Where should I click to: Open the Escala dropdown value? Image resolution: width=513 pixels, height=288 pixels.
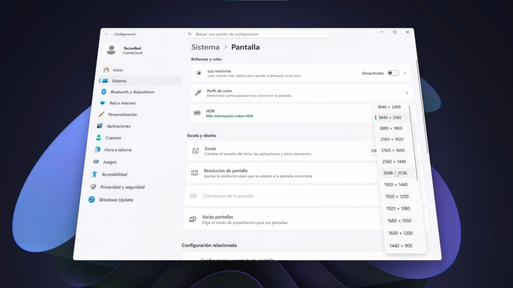(x=373, y=150)
